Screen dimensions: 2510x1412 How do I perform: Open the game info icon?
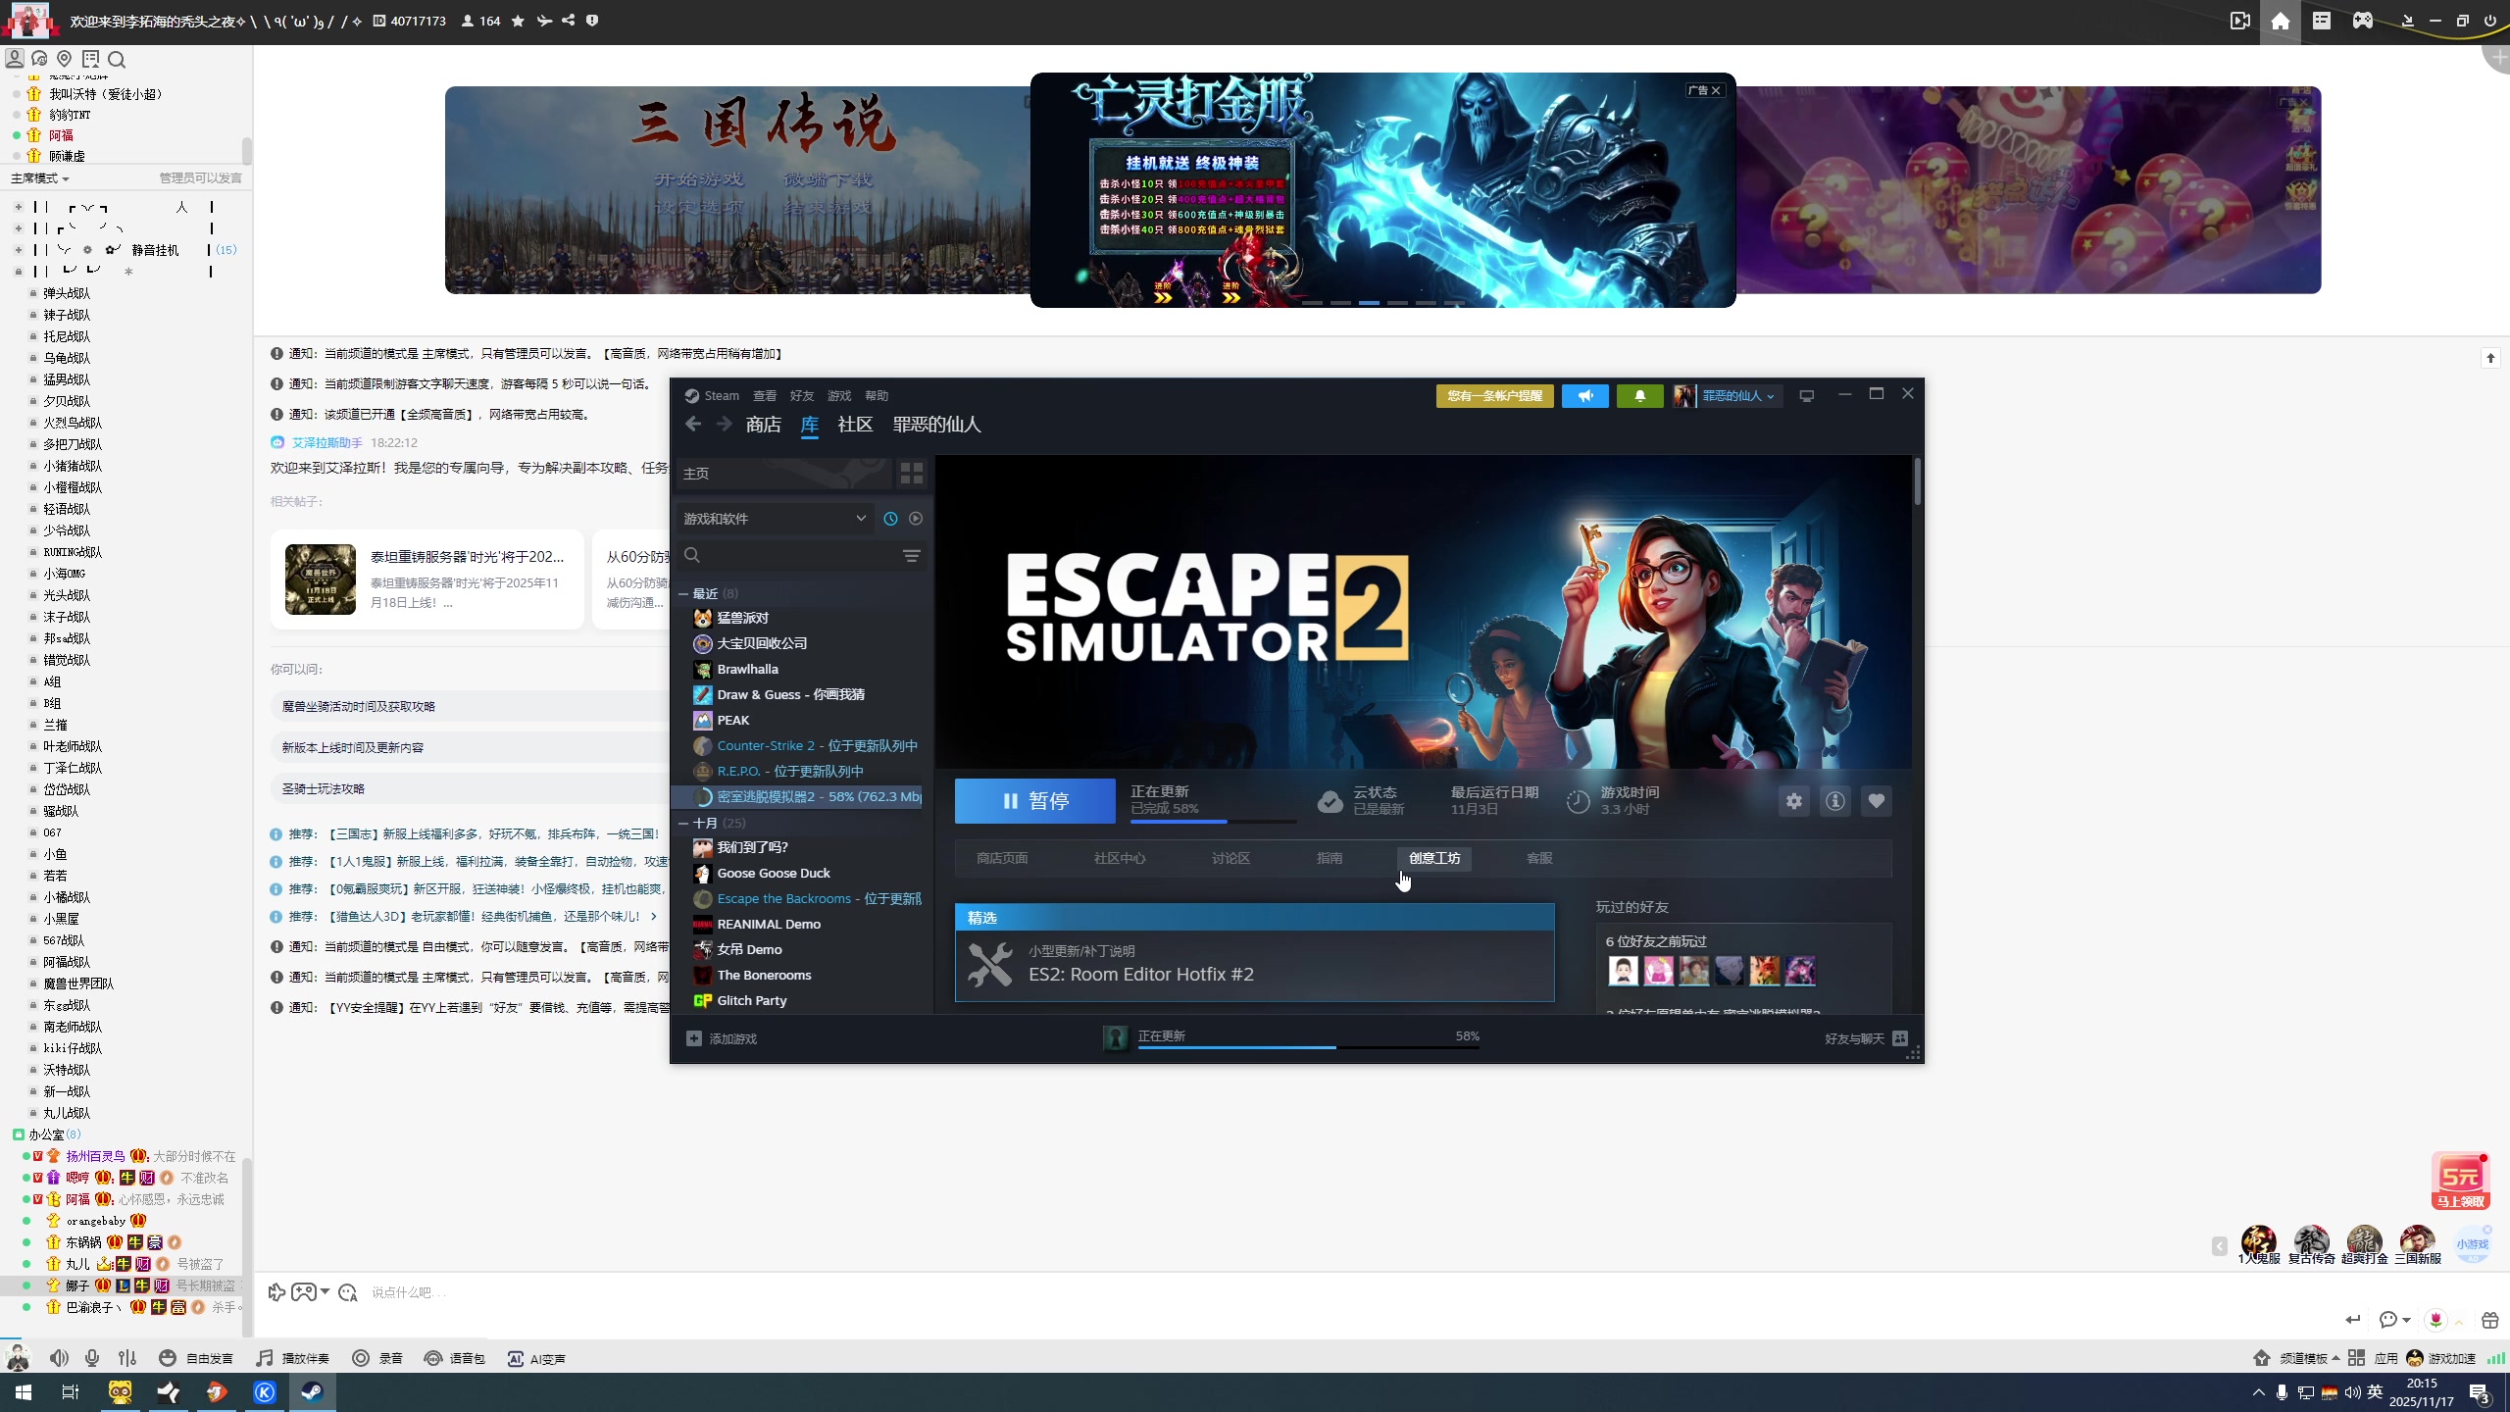[1834, 801]
